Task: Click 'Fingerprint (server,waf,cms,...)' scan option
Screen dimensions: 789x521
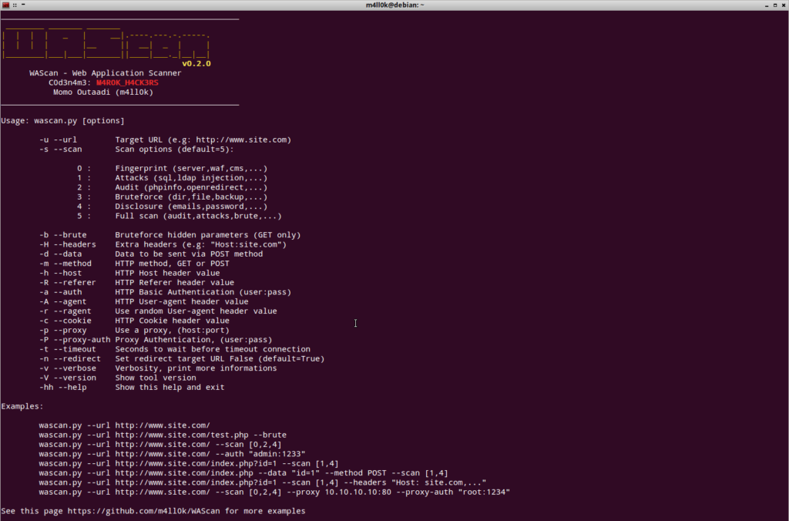Action: point(191,169)
